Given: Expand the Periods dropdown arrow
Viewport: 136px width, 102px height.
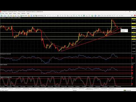Looking at the screenshot, I should pyautogui.click(x=97, y=16).
